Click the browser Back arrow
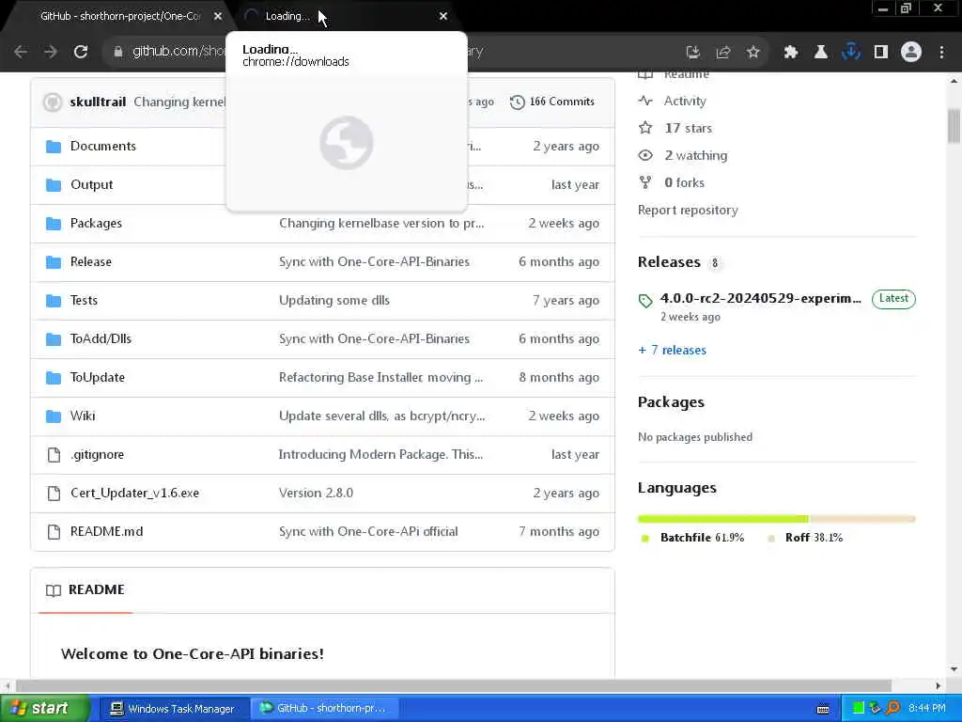 coord(21,53)
